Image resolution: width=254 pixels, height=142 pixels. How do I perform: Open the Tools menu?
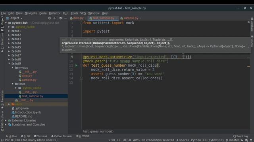[74, 13]
